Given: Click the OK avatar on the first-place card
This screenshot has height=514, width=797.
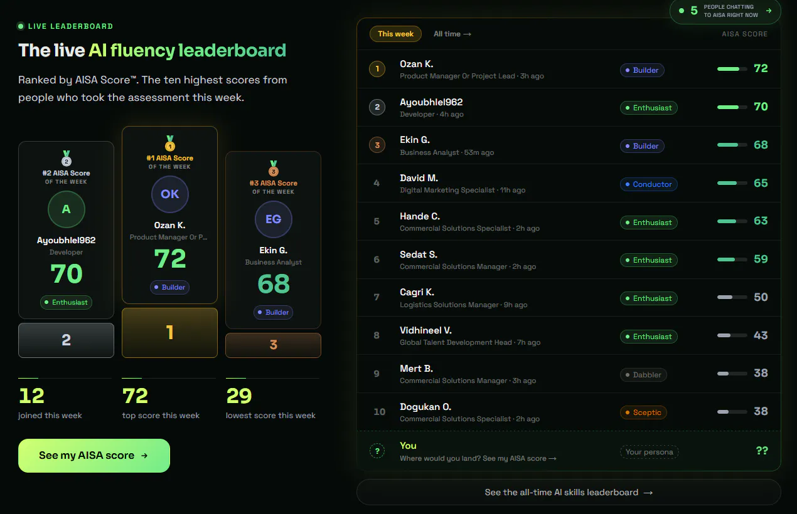Looking at the screenshot, I should click(x=170, y=194).
